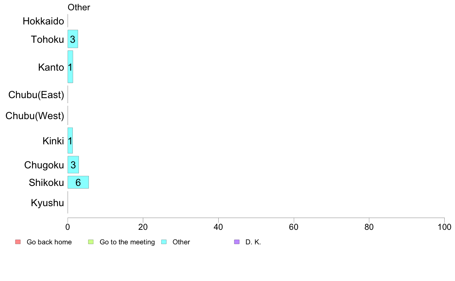Click the Chubu(West) axis label
The width and height of the screenshot is (455, 281).
34,116
